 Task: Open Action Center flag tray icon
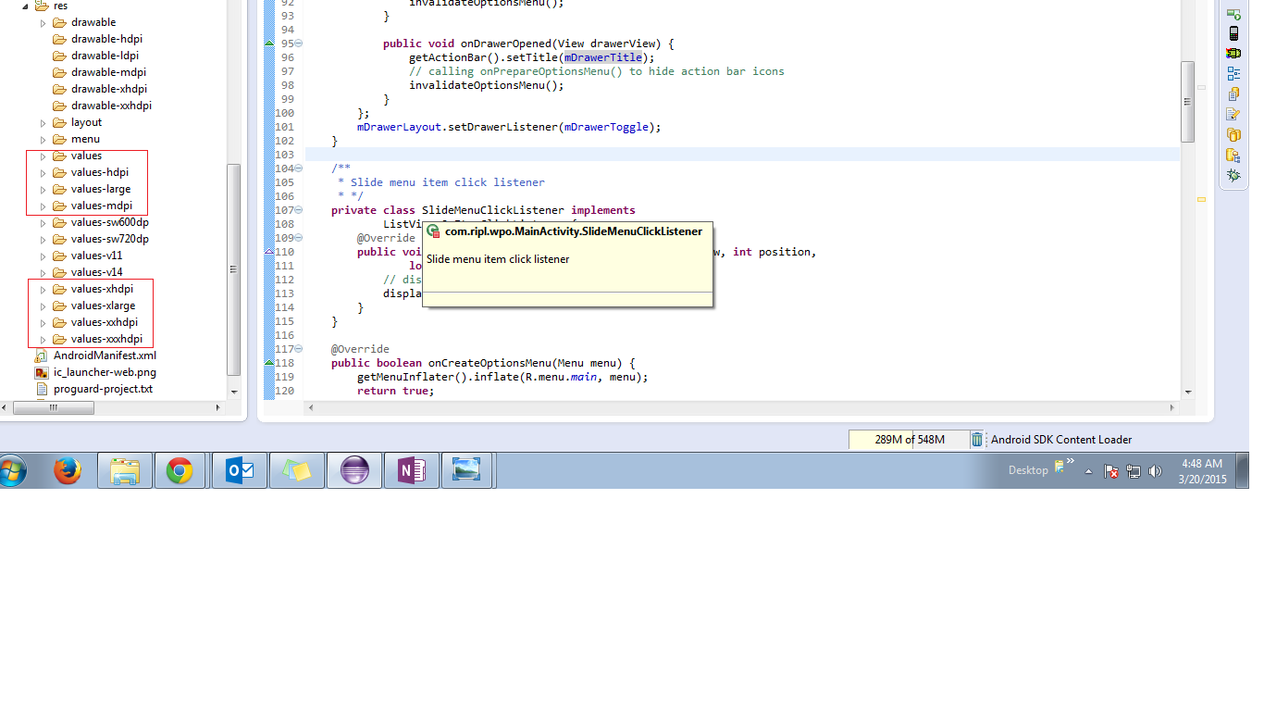click(x=1112, y=471)
